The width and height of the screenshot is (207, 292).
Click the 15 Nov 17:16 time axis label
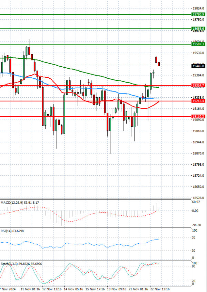(95, 289)
